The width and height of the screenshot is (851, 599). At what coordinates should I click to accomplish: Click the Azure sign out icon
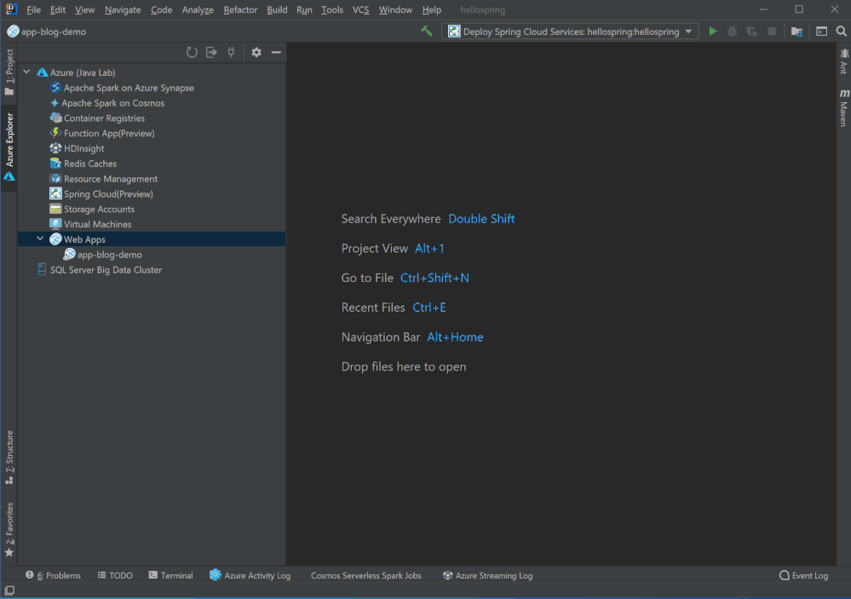[x=211, y=53]
